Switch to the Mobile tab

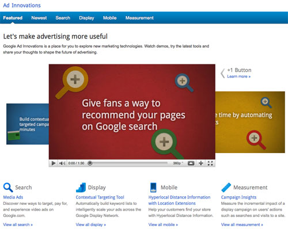coord(109,18)
